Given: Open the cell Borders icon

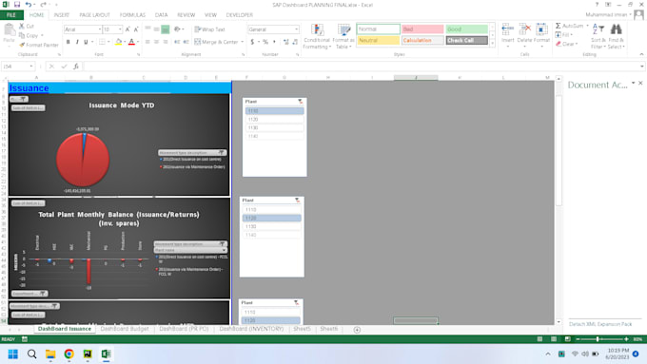Looking at the screenshot, I should tap(102, 42).
